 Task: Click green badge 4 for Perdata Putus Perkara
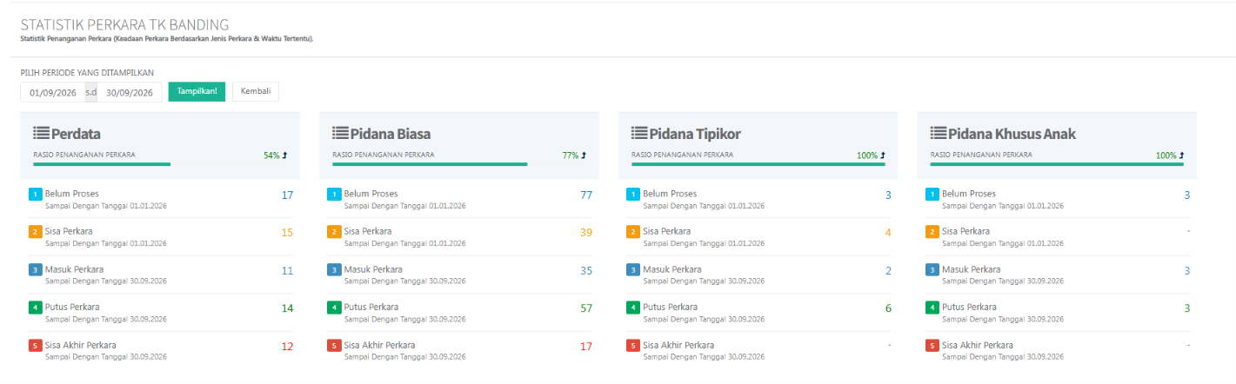(35, 308)
